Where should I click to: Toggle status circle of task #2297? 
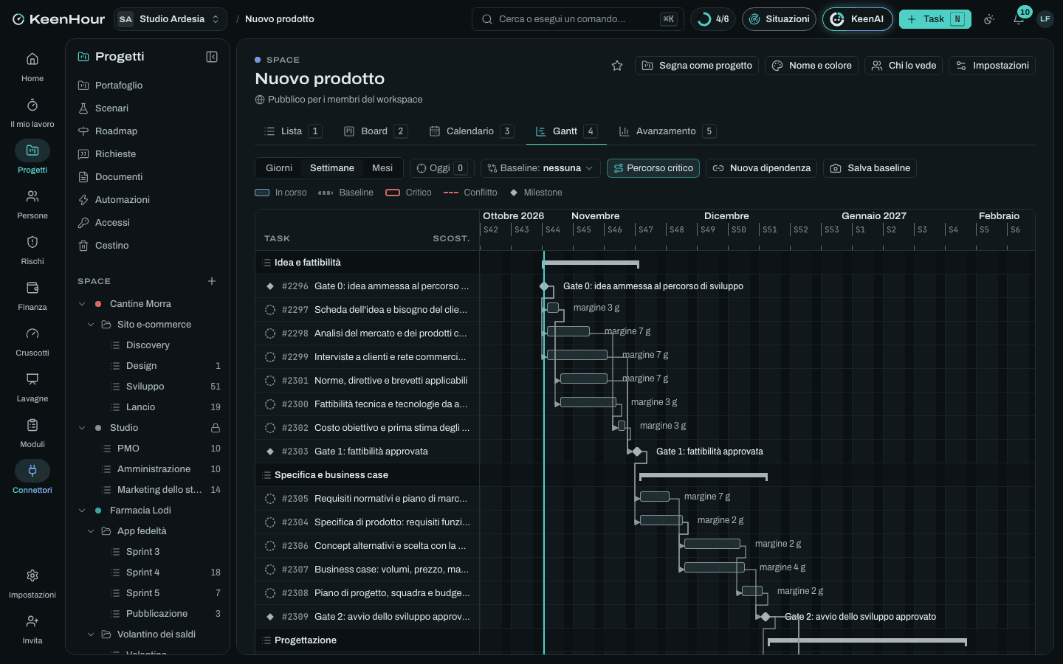point(270,310)
